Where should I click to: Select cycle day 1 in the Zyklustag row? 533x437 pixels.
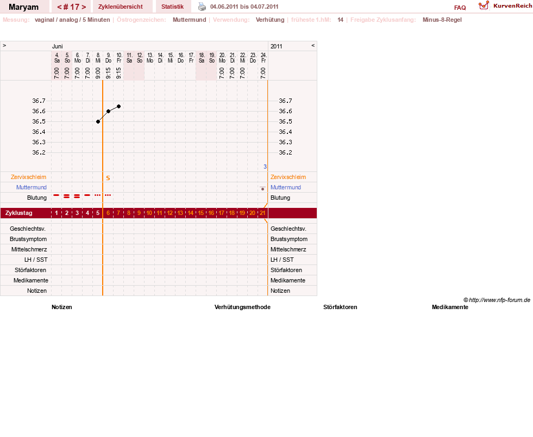click(57, 213)
